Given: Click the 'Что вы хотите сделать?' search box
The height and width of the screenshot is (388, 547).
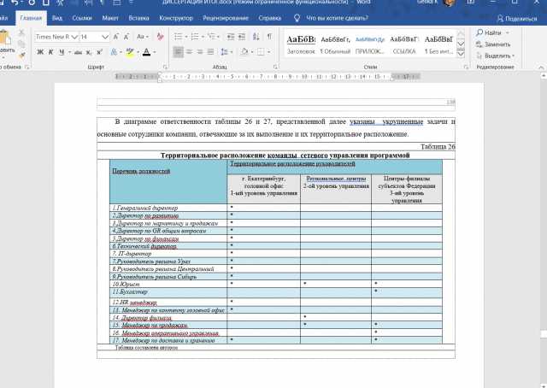Looking at the screenshot, I should click(x=337, y=18).
